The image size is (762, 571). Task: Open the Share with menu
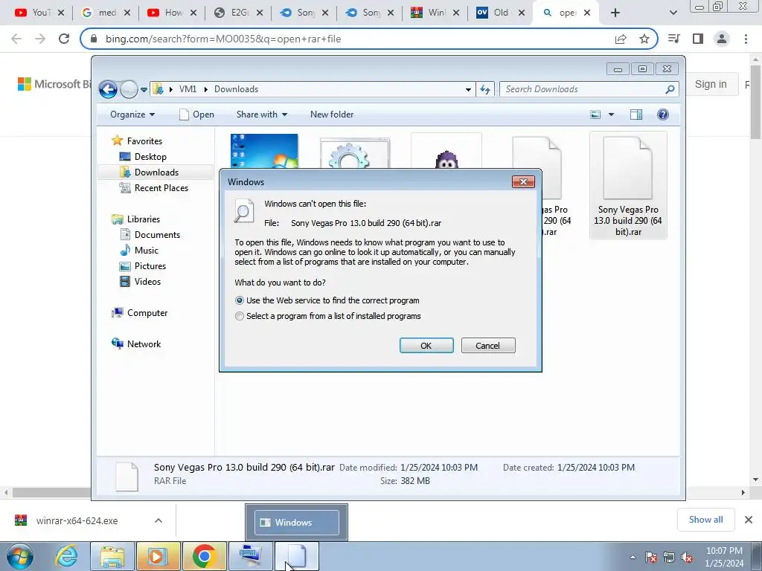pos(261,114)
